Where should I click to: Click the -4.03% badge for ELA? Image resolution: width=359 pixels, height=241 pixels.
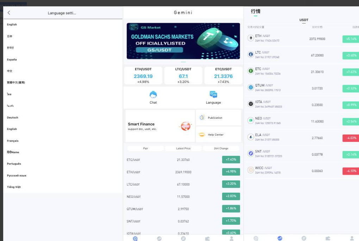[x=351, y=138]
